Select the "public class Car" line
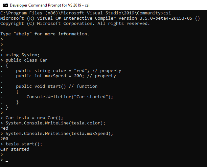The height and width of the screenshot is (167, 207). (27, 60)
